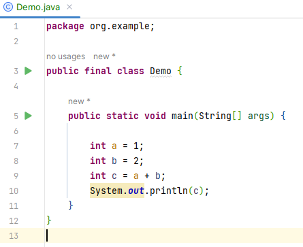Close the Demo.java editor tab

coord(69,7)
